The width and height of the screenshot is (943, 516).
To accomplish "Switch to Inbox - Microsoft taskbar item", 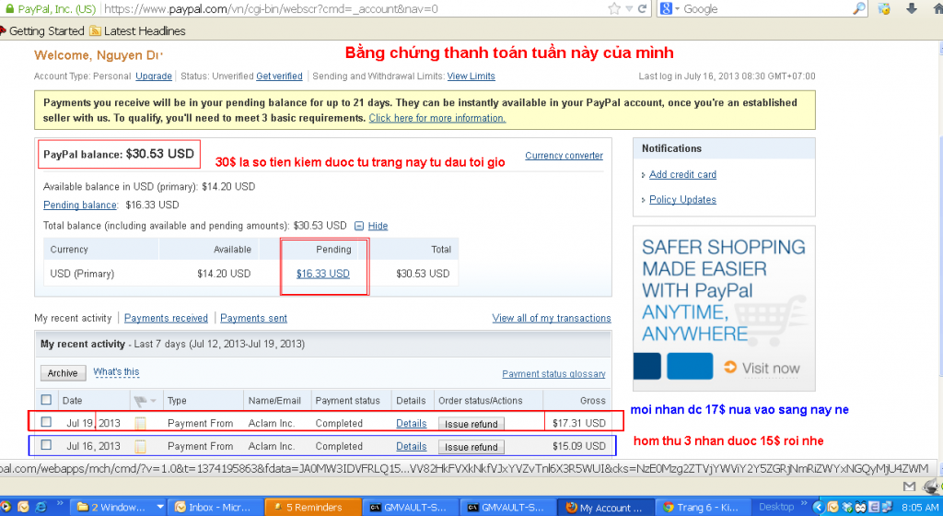I will tap(215, 507).
